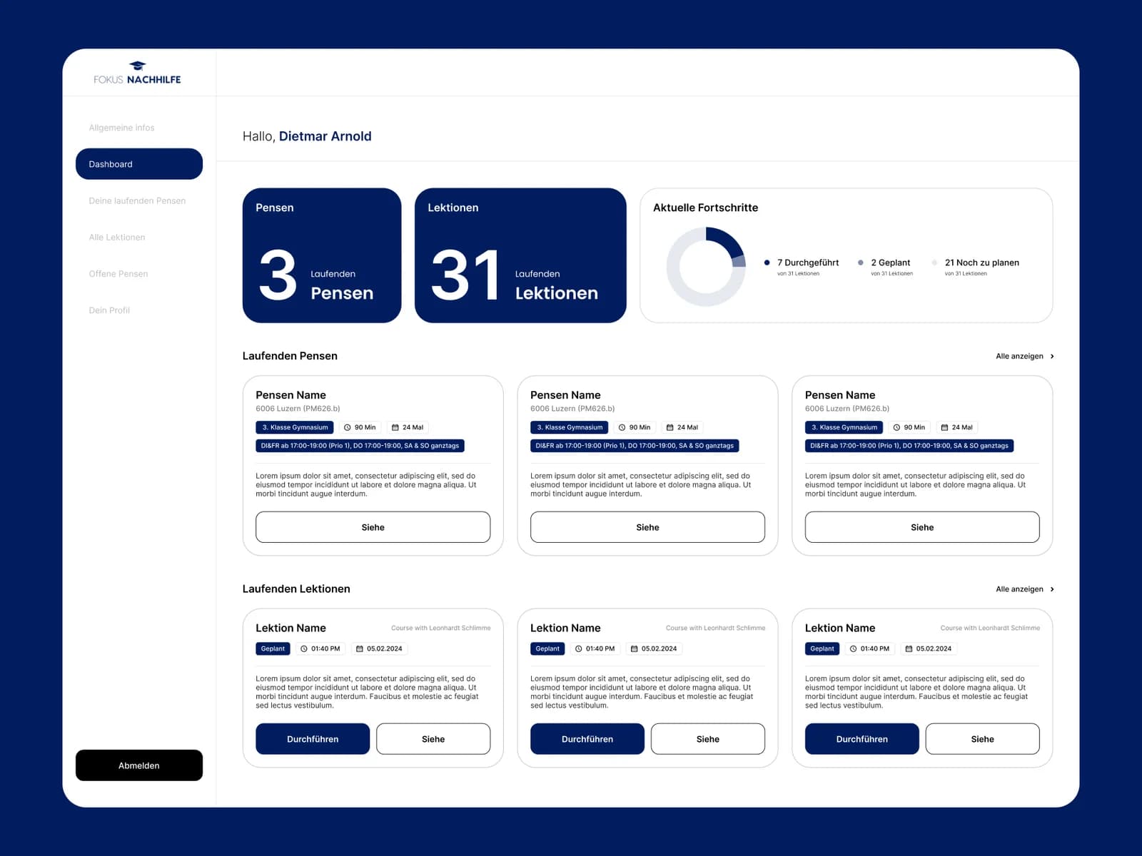Click '2 Geplant' legend text

click(891, 263)
